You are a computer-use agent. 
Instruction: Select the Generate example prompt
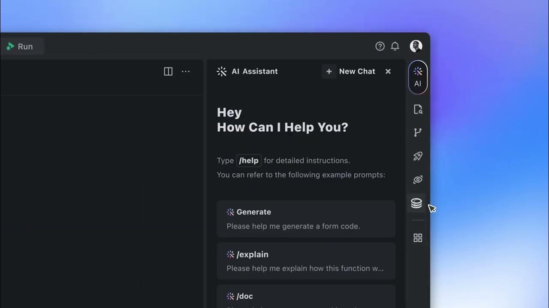[x=306, y=219]
